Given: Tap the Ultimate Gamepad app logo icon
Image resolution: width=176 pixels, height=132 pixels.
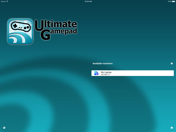Looking at the screenshot, I should tap(20, 32).
